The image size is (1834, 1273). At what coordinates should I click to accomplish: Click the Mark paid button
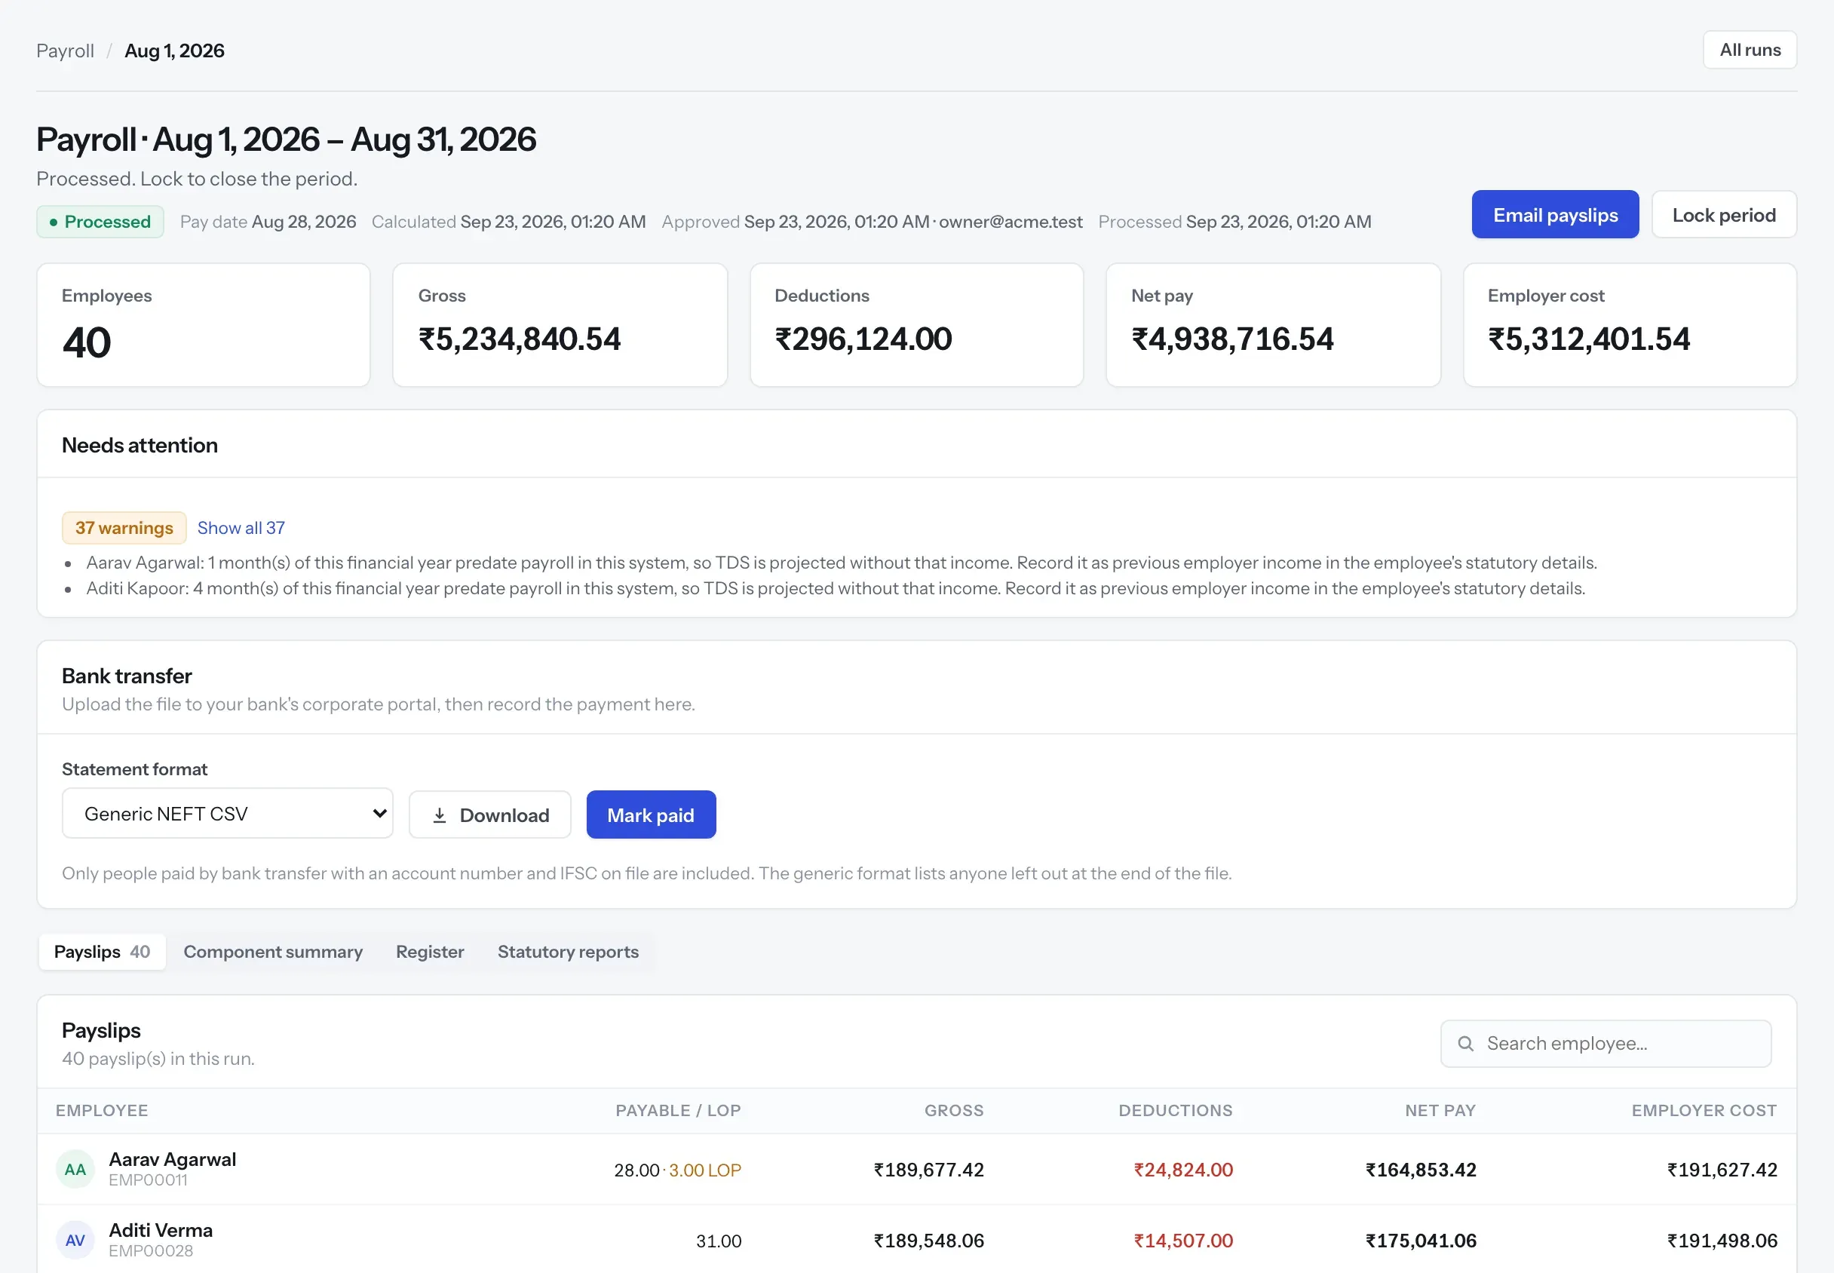tap(651, 815)
